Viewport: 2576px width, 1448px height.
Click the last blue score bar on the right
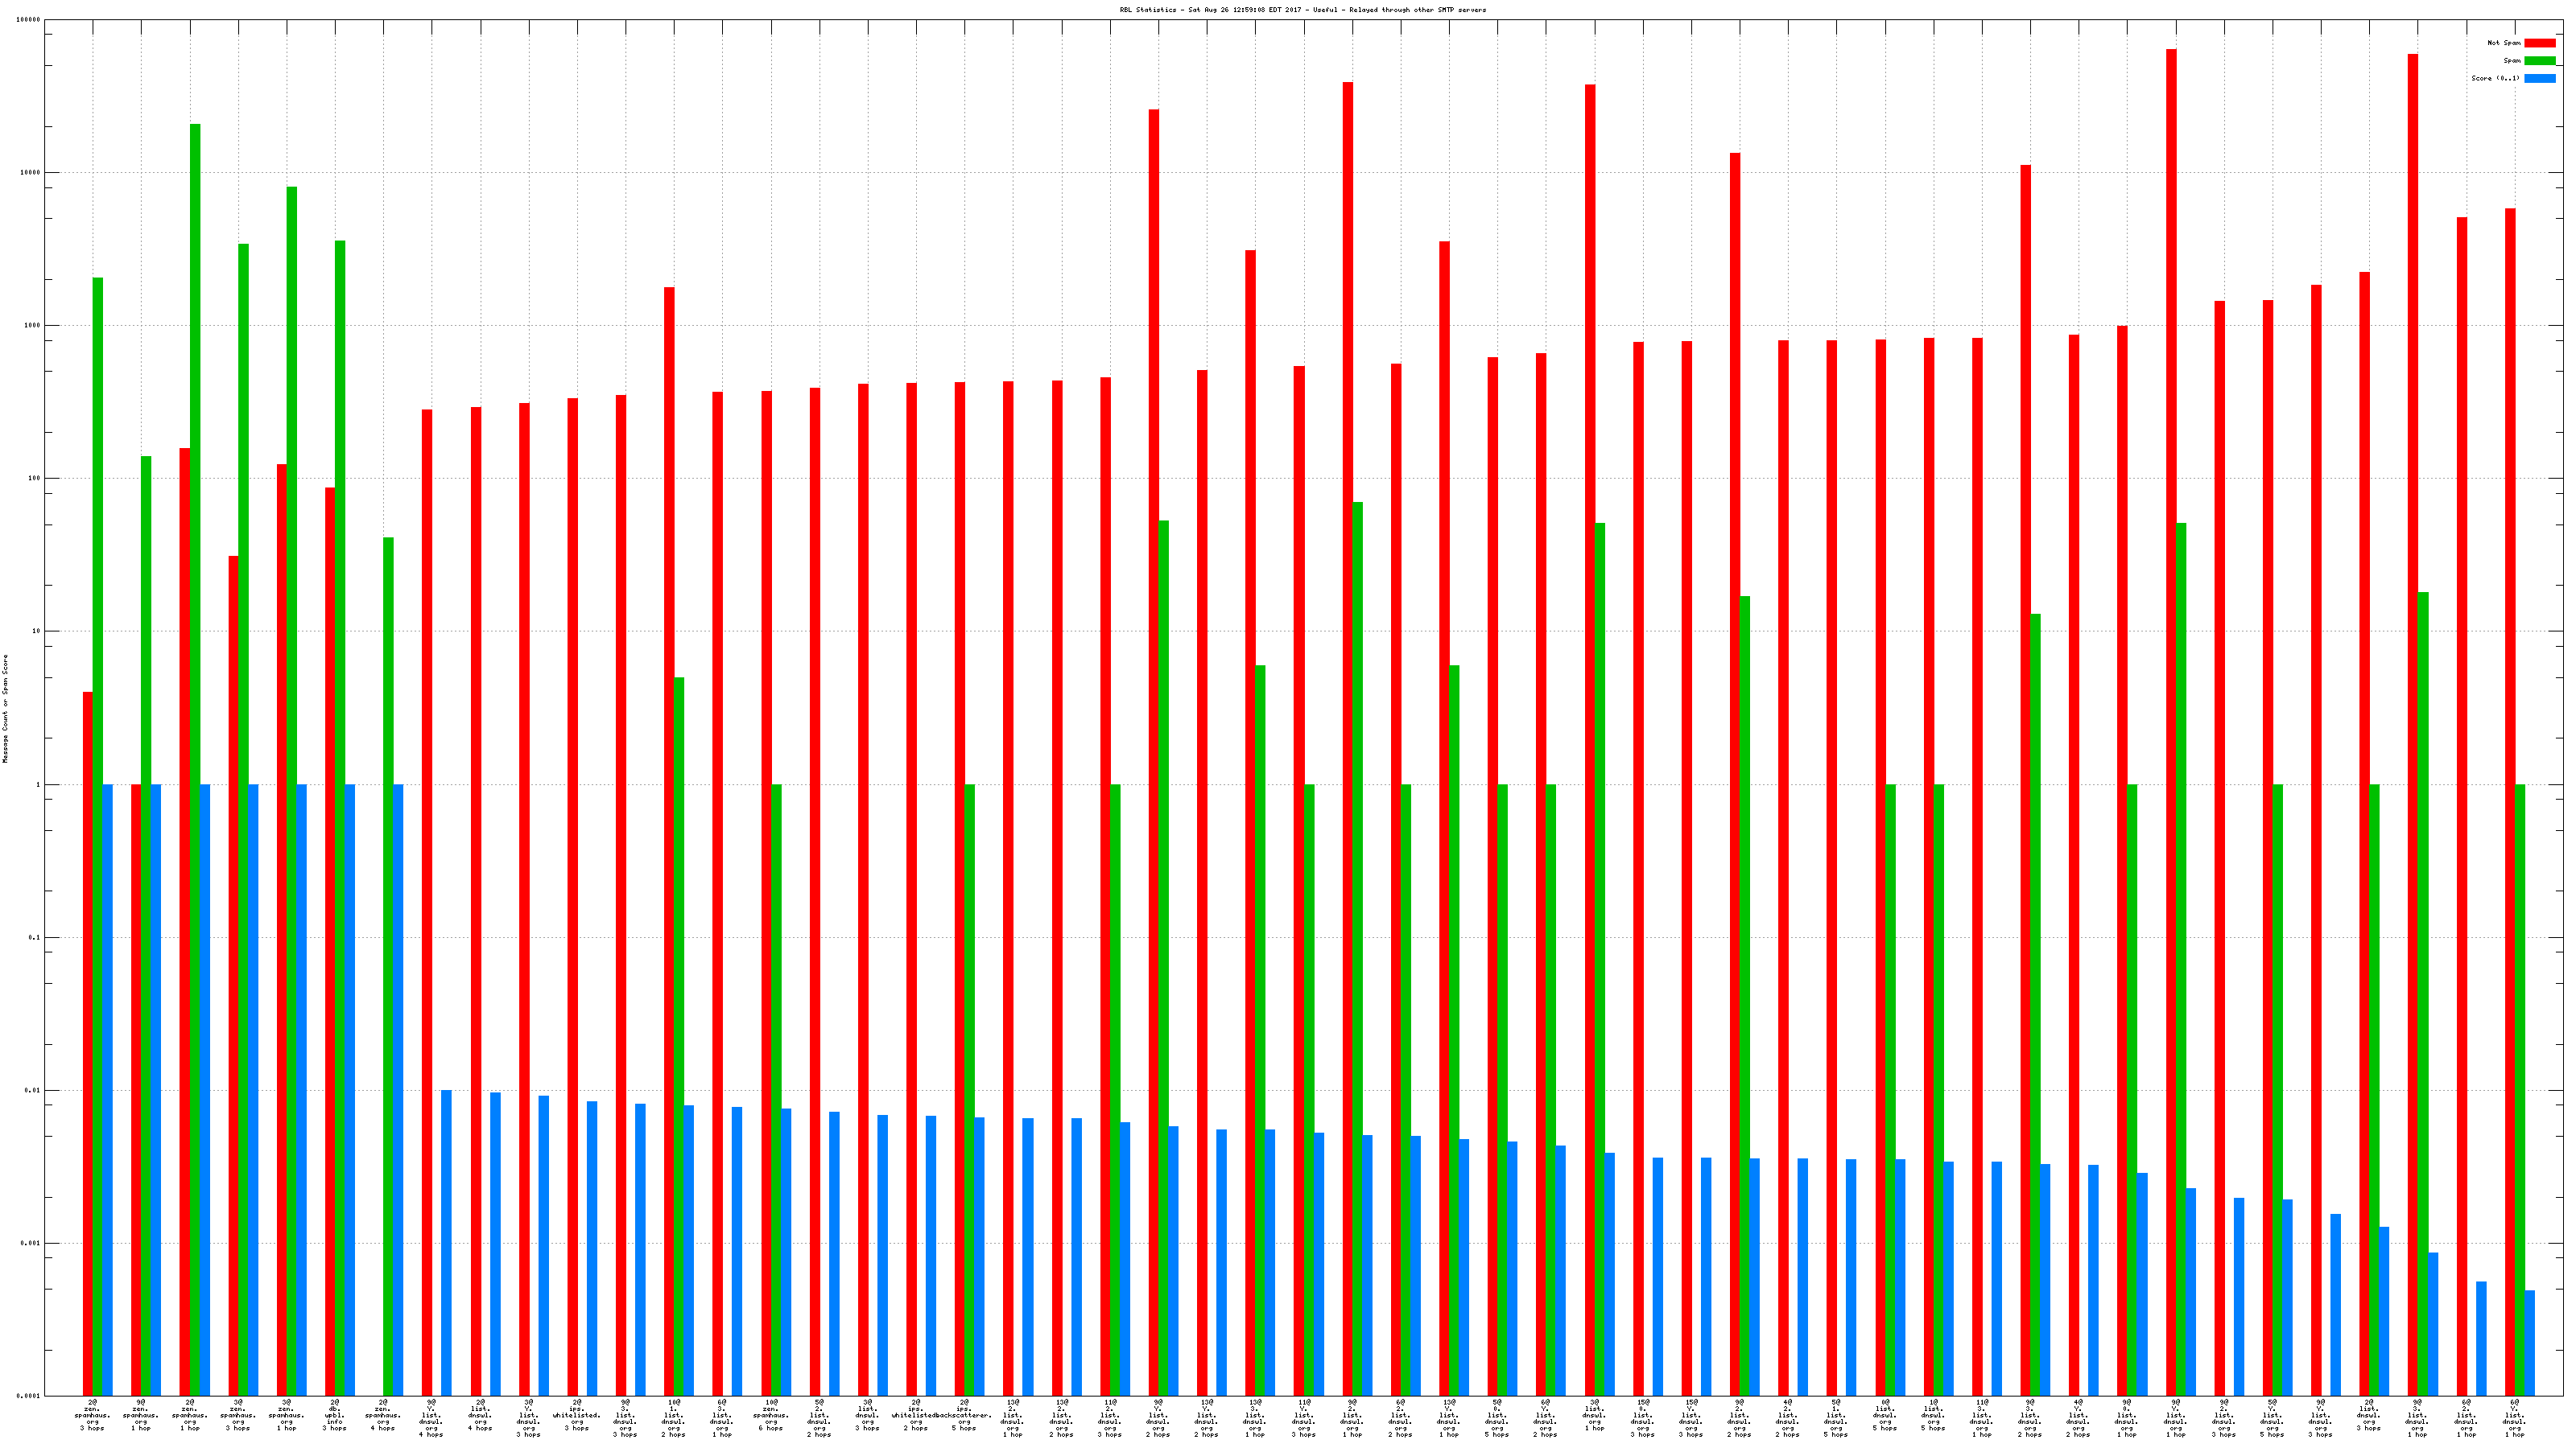[2530, 1342]
